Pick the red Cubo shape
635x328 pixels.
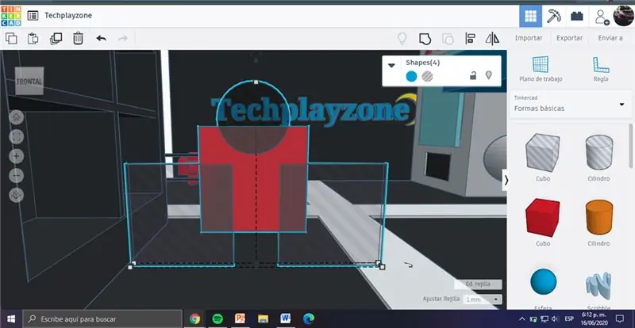(x=543, y=218)
